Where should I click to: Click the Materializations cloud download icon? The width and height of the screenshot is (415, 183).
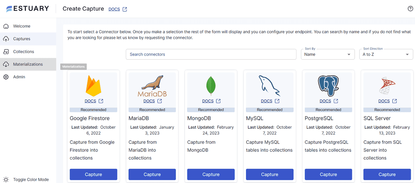pos(6,64)
